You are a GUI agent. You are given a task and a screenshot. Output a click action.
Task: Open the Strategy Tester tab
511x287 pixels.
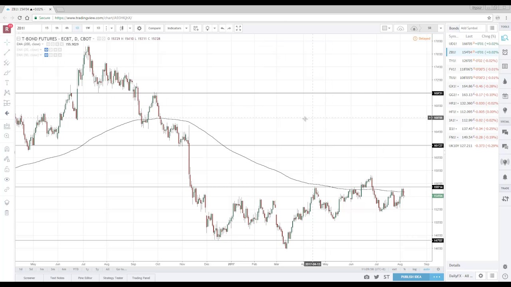(x=113, y=278)
